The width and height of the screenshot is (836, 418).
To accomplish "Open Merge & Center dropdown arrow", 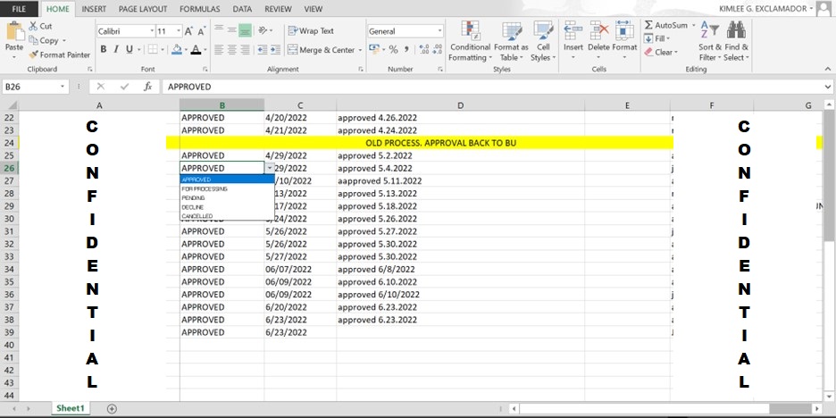I will coord(360,50).
